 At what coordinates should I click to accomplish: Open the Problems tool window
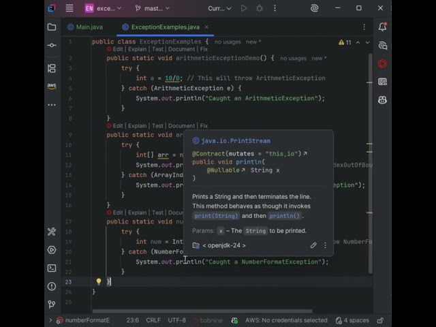point(52,286)
